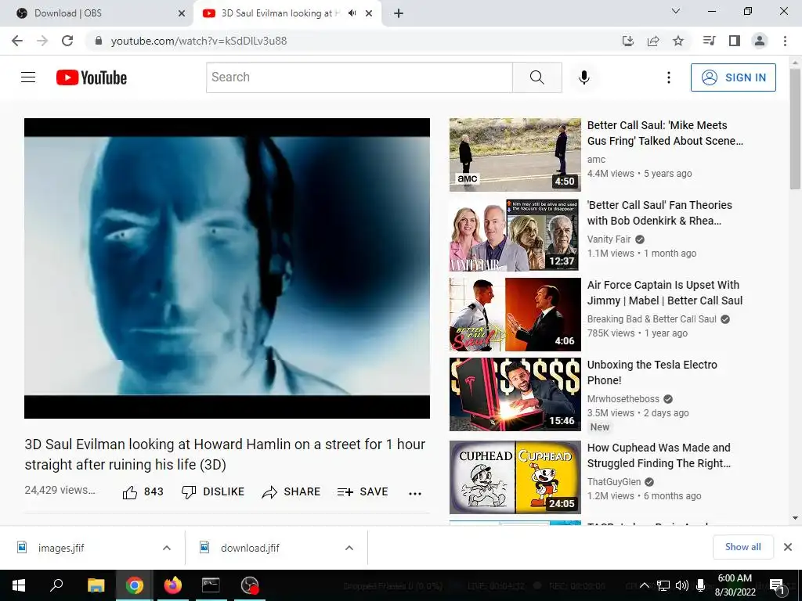Viewport: 802px width, 601px height.
Task: Open the download.jfif downloaded file
Action: coord(250,548)
